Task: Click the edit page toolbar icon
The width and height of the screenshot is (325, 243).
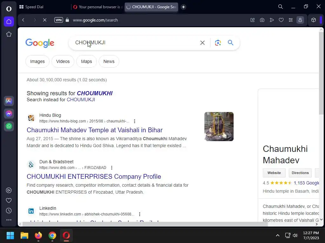Action: coord(252,20)
